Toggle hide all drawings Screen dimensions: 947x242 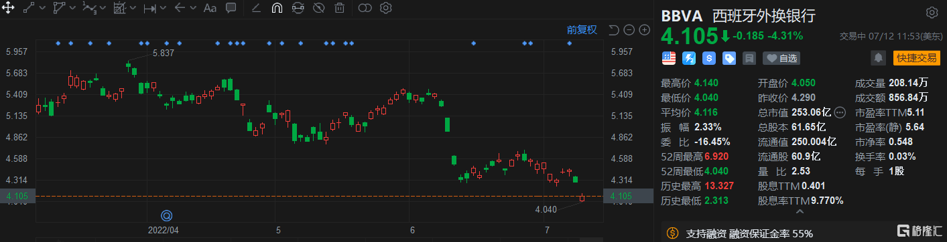[319, 9]
